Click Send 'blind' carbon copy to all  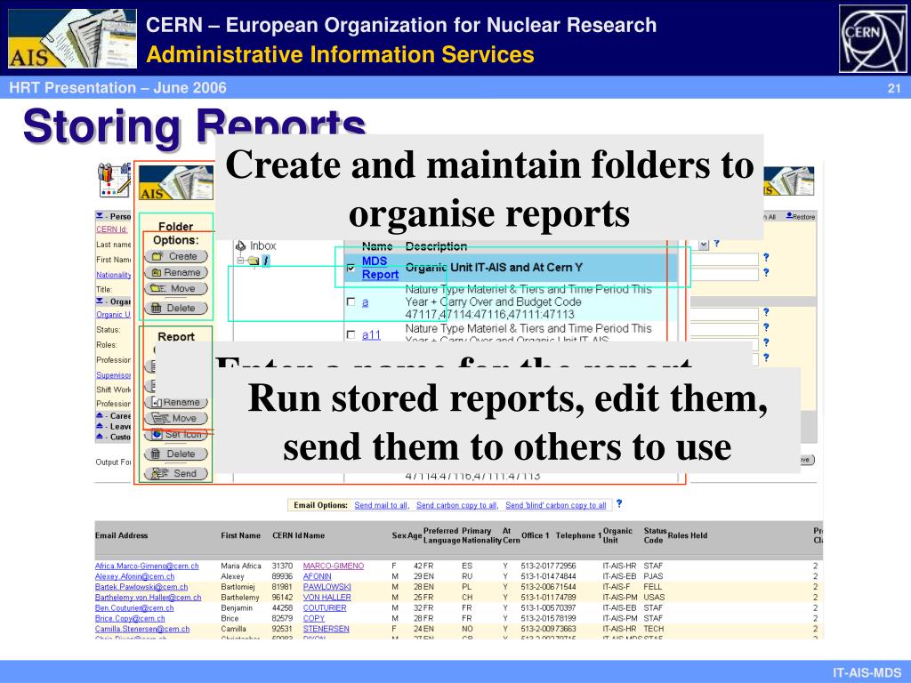tap(555, 505)
